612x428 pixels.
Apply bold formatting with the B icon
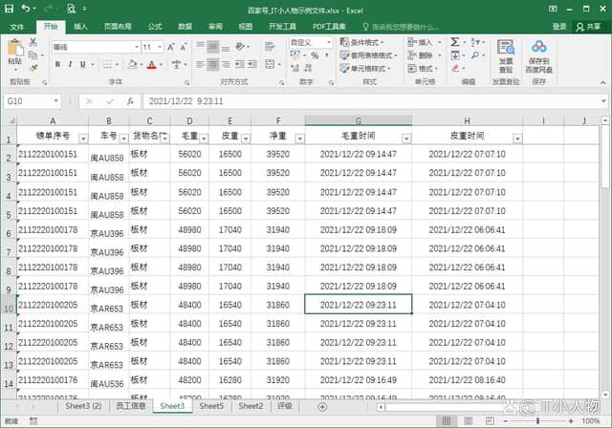(x=57, y=64)
